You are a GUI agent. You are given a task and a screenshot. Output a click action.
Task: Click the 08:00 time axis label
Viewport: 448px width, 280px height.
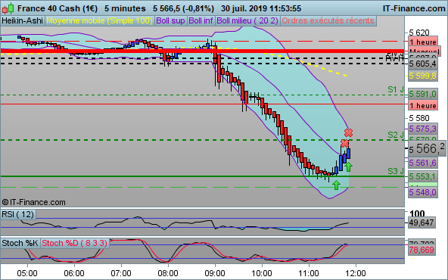pyautogui.click(x=168, y=273)
